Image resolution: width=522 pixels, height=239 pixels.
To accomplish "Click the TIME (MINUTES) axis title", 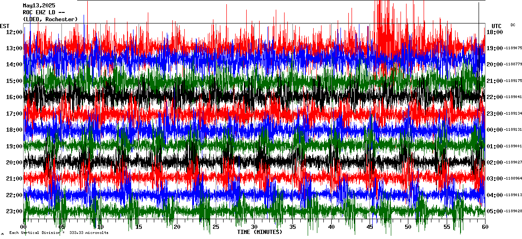I will (260, 232).
